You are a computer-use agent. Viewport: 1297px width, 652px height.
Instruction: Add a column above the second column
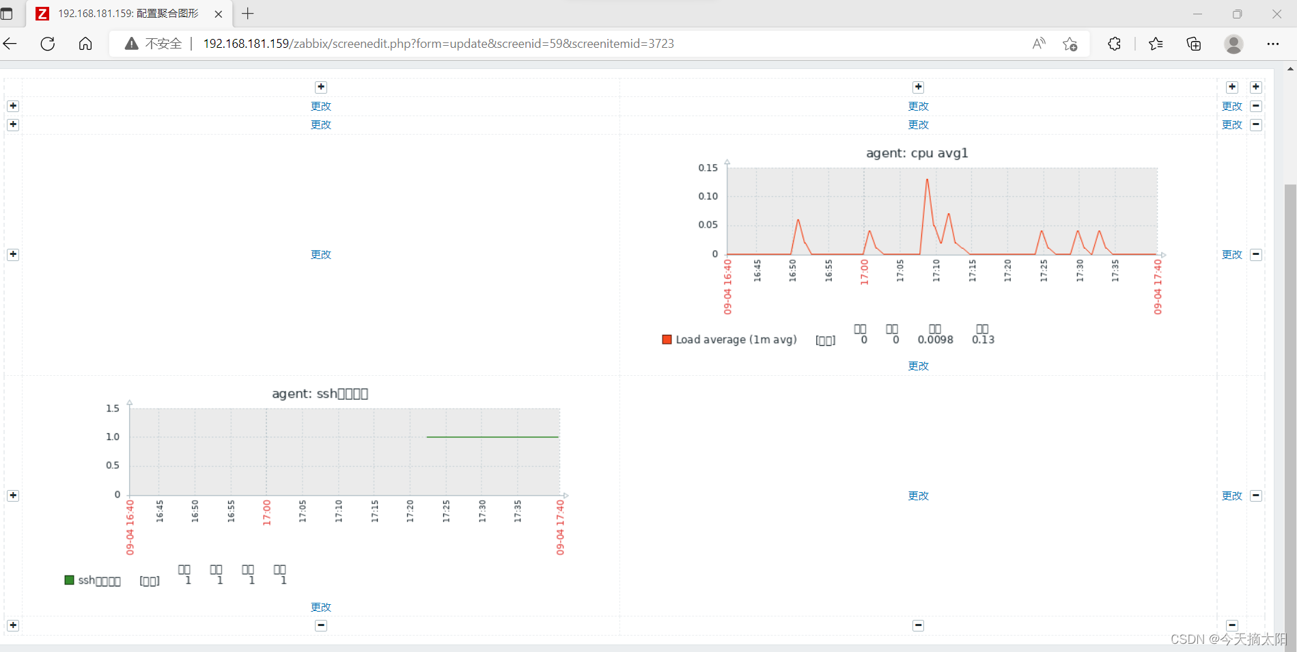(x=919, y=87)
